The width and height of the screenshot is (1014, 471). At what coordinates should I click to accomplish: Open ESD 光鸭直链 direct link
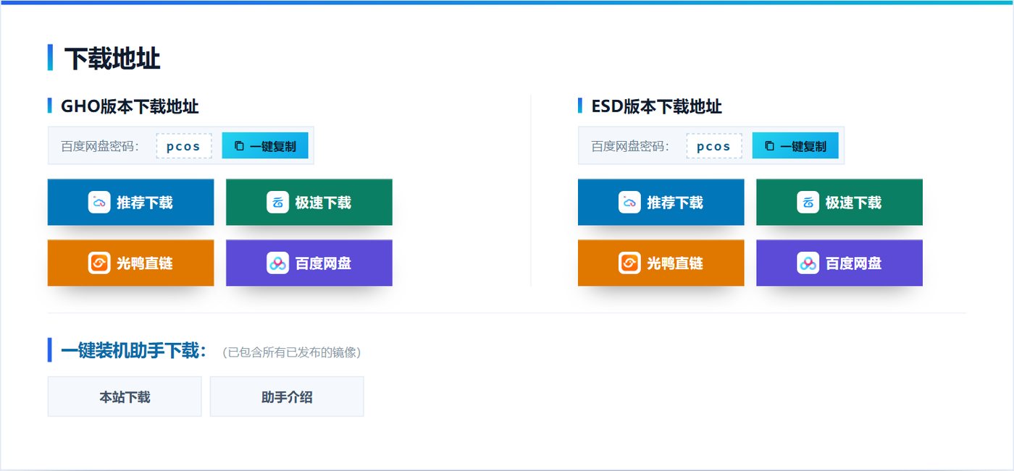click(x=661, y=263)
